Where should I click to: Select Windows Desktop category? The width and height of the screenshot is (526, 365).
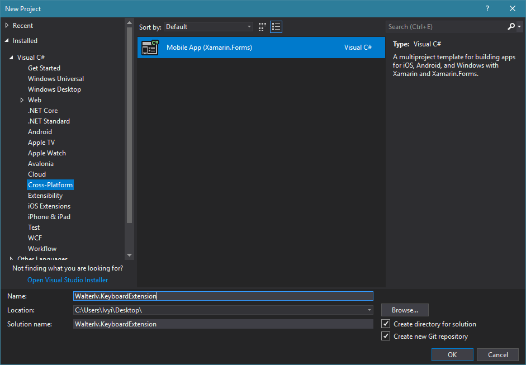[54, 89]
